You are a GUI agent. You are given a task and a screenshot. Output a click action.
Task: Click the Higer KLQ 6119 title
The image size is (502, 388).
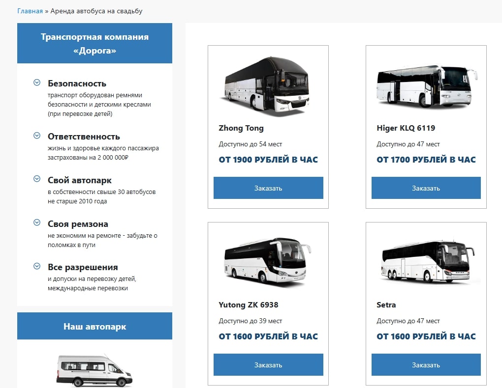(406, 128)
